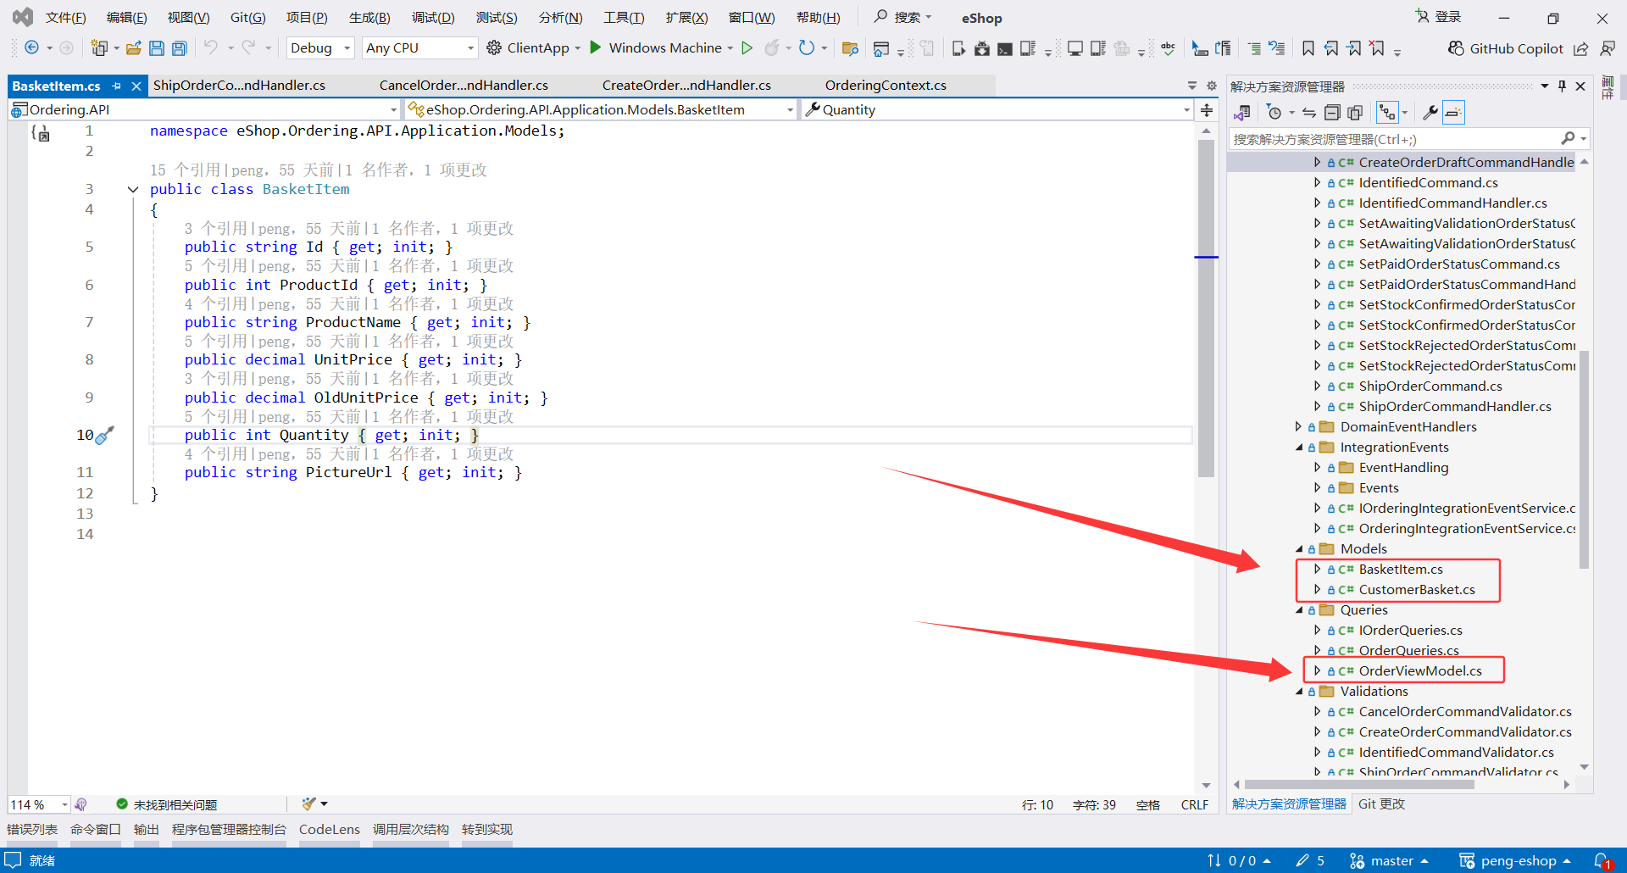Open the Debug configuration dropdown
This screenshot has width=1627, height=873.
(320, 48)
